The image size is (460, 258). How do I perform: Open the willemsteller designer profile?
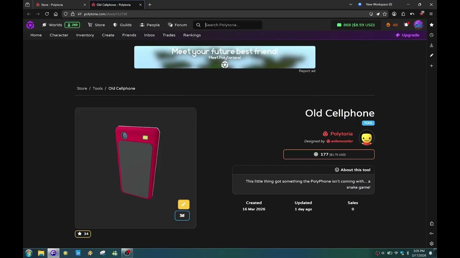click(340, 141)
